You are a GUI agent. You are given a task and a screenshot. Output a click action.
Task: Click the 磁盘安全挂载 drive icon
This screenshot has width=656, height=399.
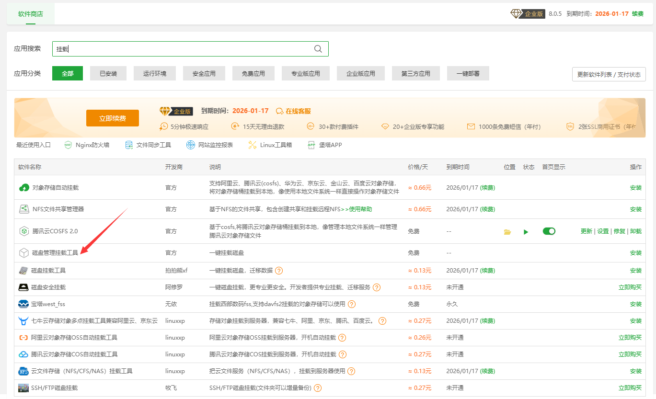pyautogui.click(x=23, y=287)
